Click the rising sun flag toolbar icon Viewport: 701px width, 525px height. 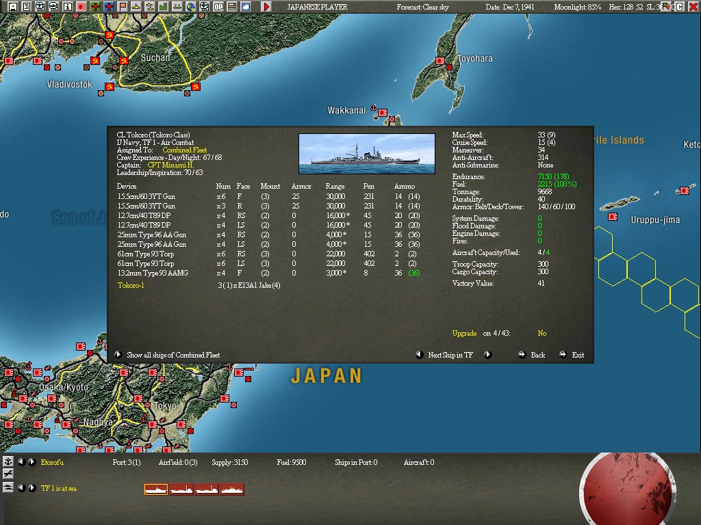(81, 6)
